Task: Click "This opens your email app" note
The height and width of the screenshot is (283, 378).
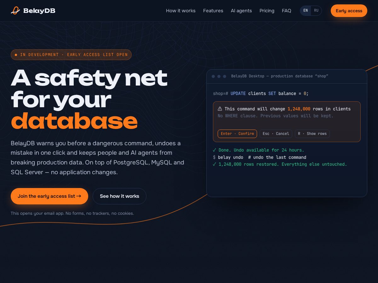Action: (x=72, y=213)
